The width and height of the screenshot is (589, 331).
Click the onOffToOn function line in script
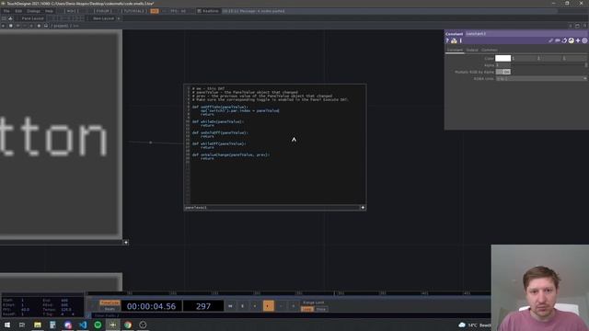click(x=221, y=107)
